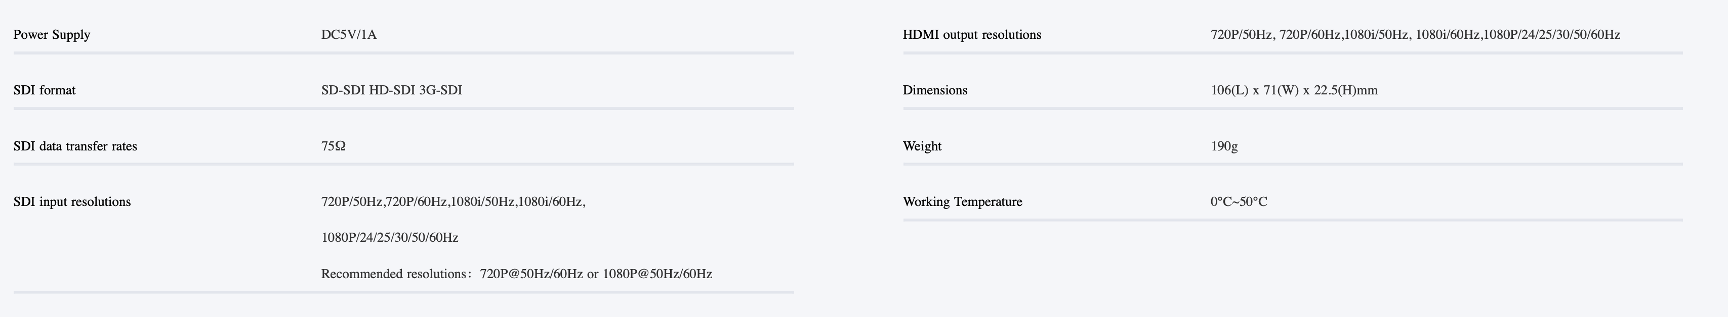Click the HDMI output resolutions label
This screenshot has width=1728, height=317.
[x=972, y=35]
